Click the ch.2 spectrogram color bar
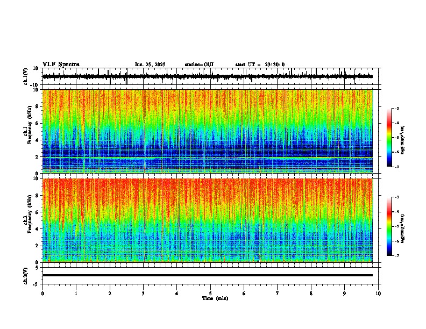 click(x=389, y=226)
